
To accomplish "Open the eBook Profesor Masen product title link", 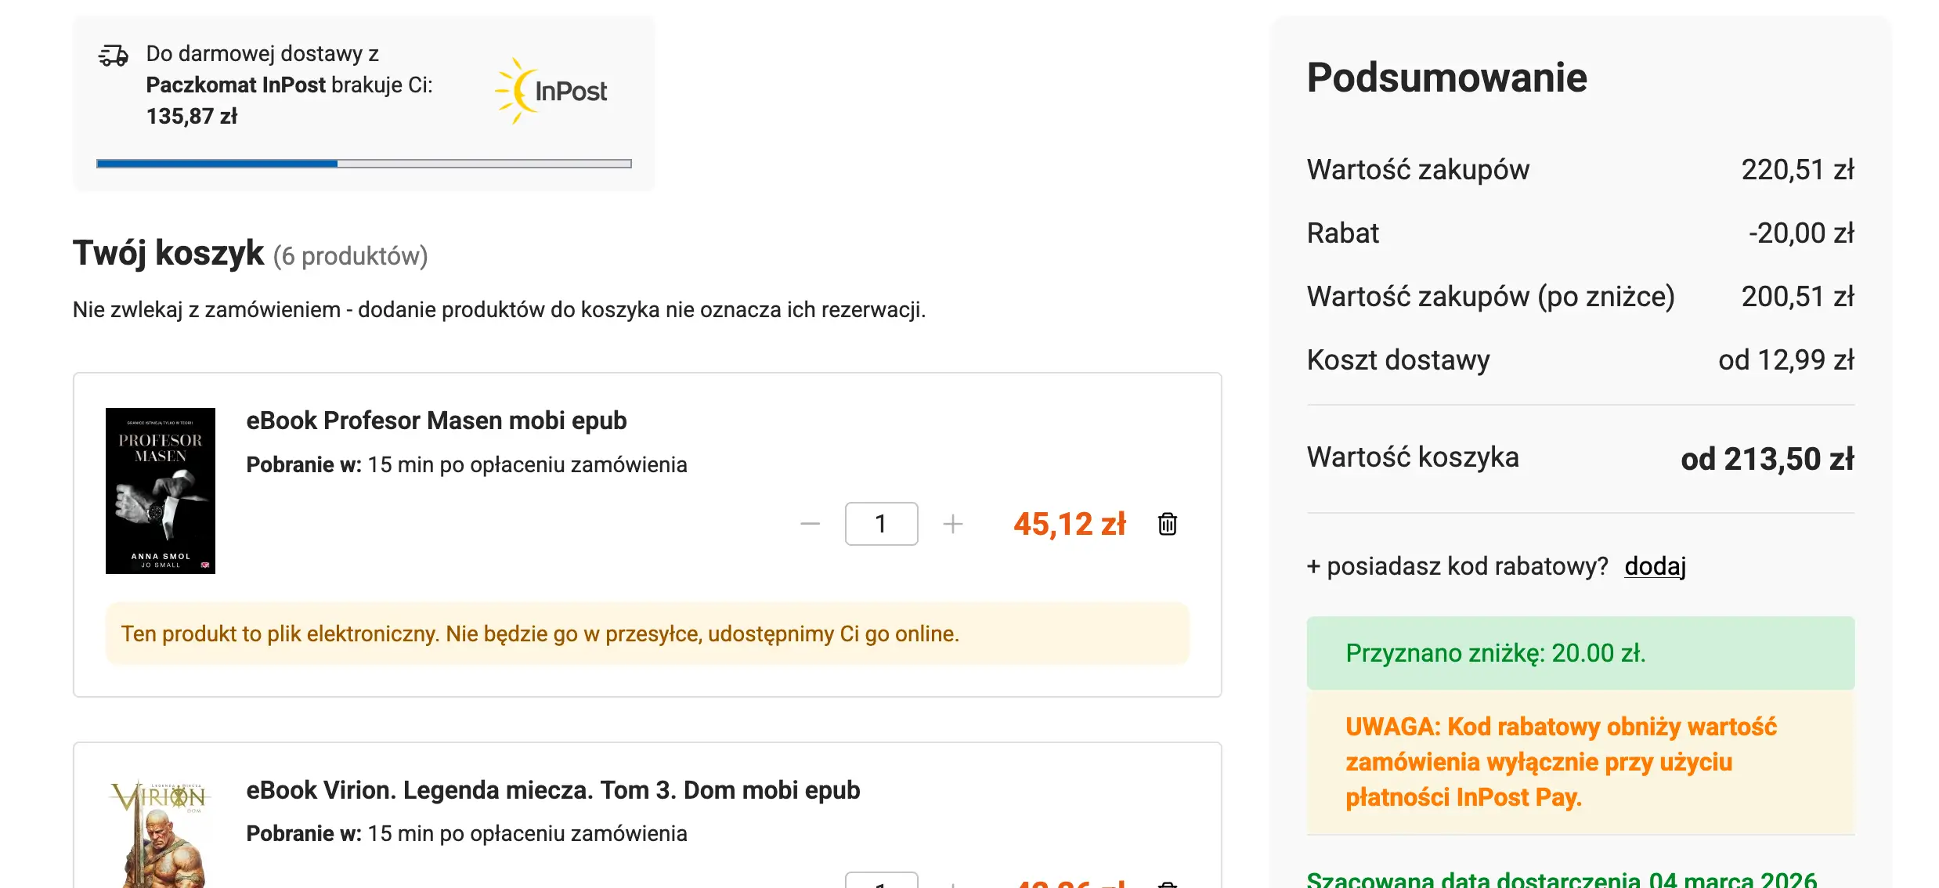I will tap(436, 421).
